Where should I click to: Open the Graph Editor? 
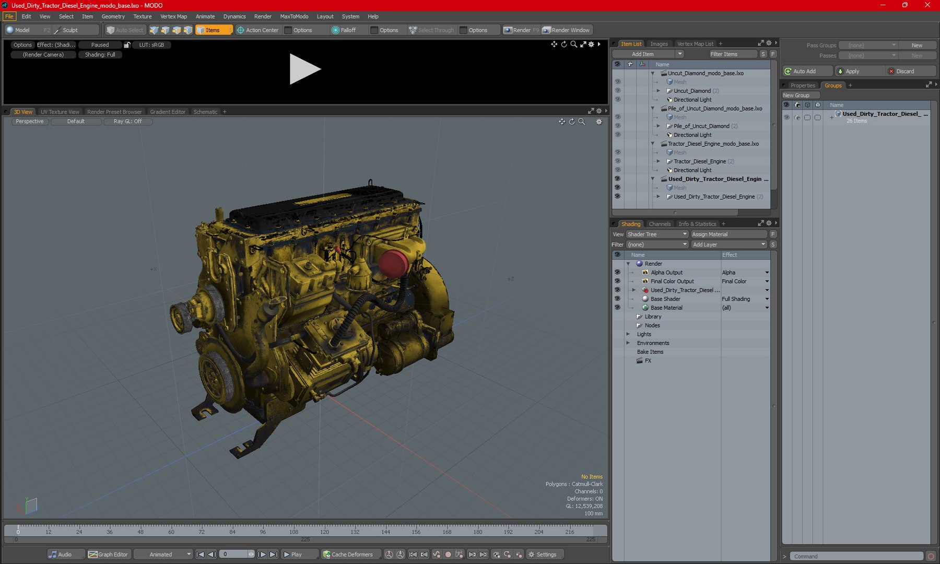click(108, 554)
